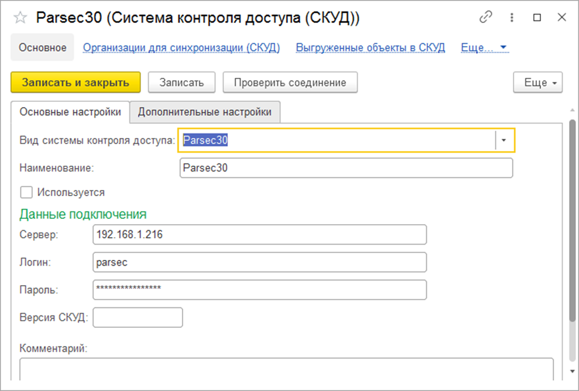Select the Основные настройки tab

pos(70,112)
